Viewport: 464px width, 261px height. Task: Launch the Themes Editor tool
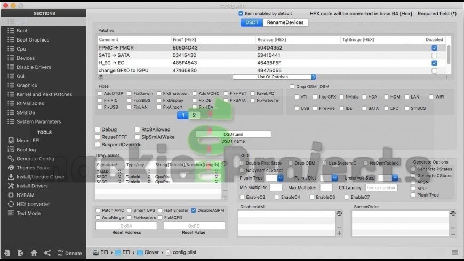click(33, 168)
